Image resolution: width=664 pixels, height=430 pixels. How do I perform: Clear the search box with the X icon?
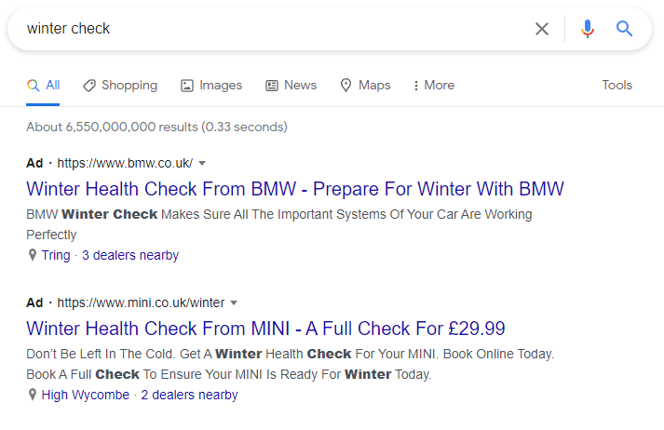point(542,29)
